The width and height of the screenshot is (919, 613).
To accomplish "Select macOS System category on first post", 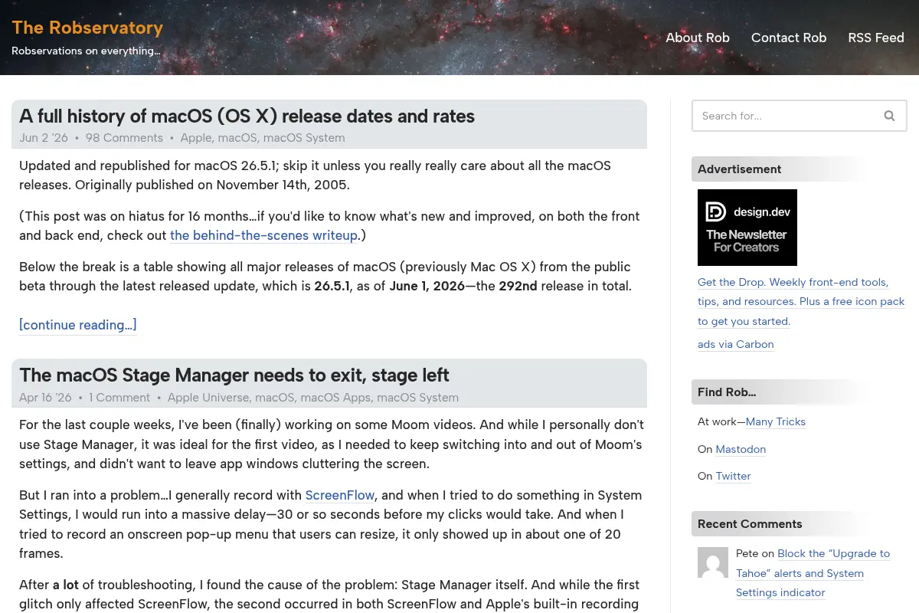I will pyautogui.click(x=304, y=138).
